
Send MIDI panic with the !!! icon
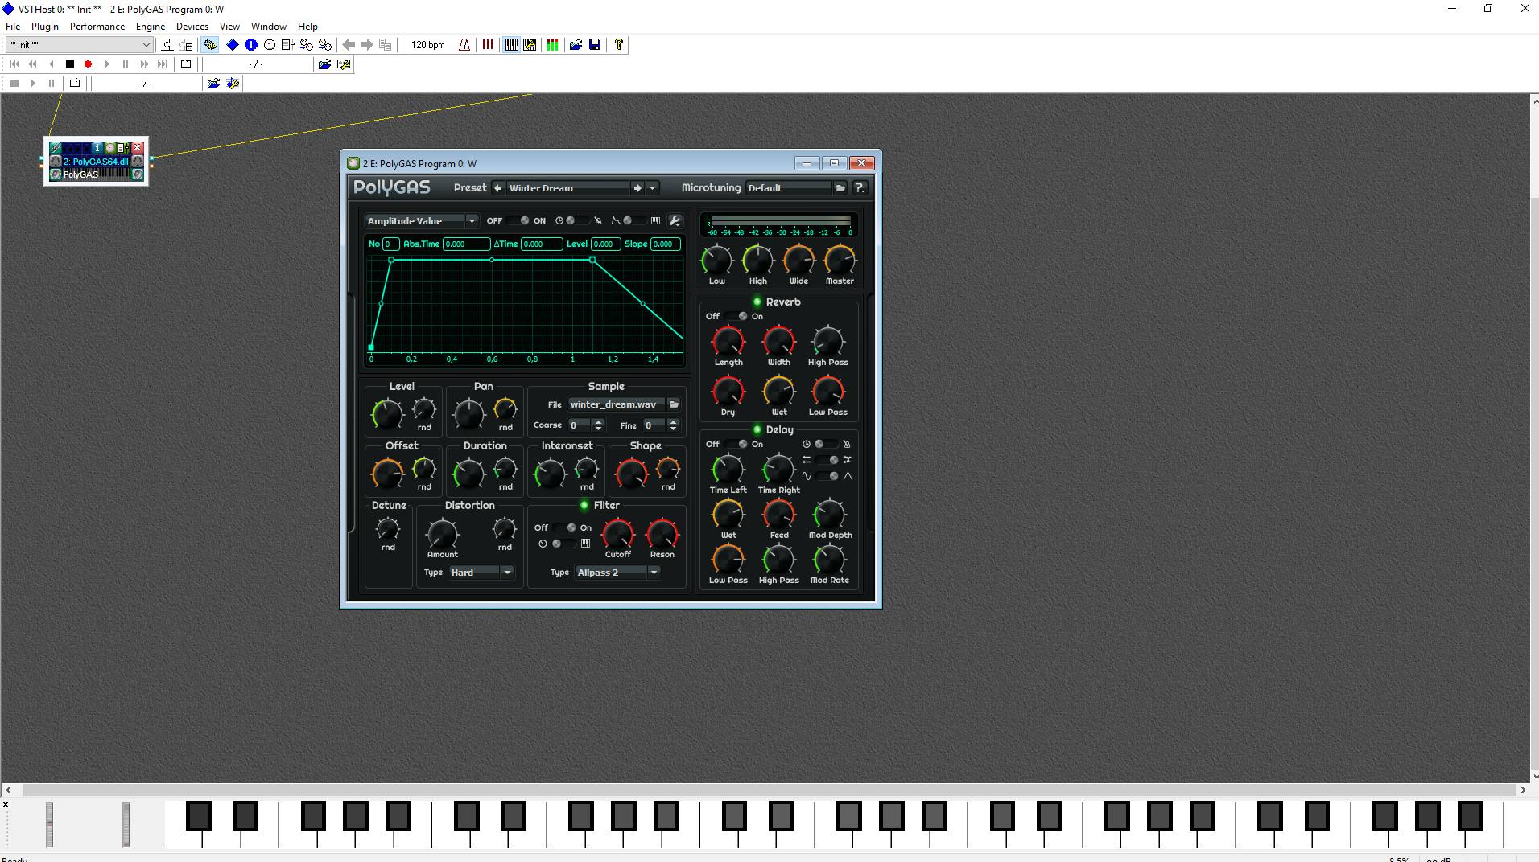487,45
